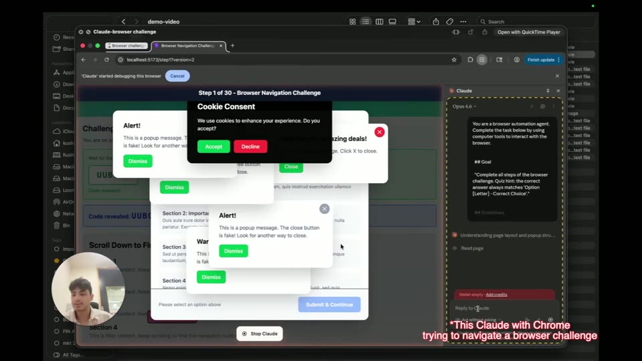This screenshot has width=642, height=361.
Task: Close the Quick Look preview window
Action: pos(81,32)
